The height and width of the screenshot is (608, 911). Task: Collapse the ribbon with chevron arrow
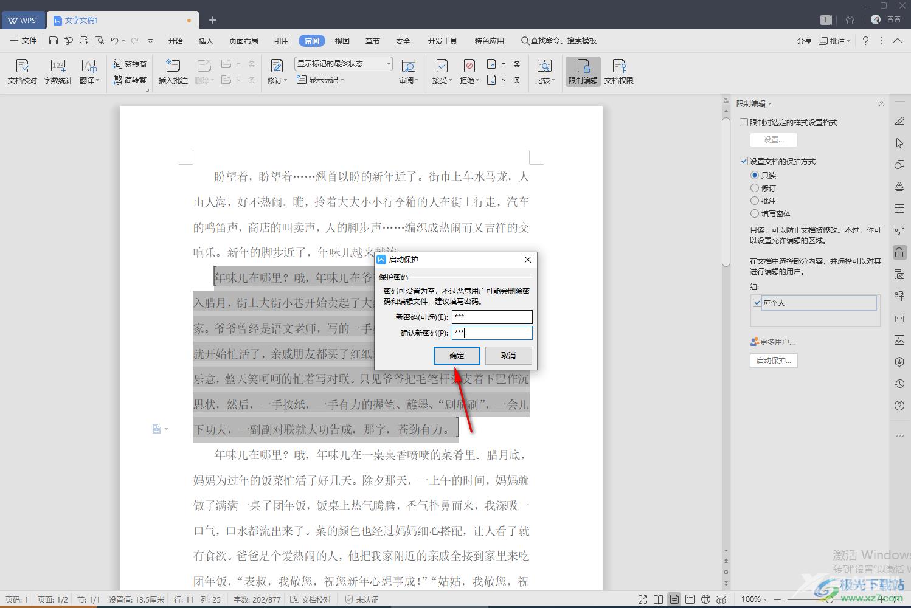(898, 41)
